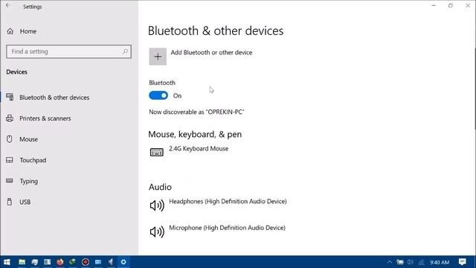The height and width of the screenshot is (268, 476).
Task: Click the battery/power tray icon
Action: click(x=400, y=262)
